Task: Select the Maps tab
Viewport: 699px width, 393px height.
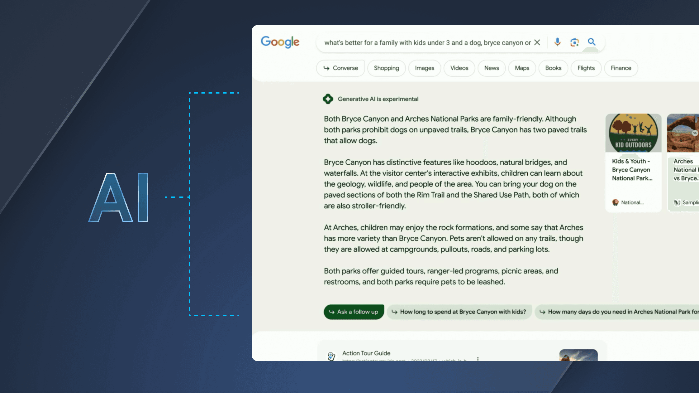Action: tap(522, 68)
